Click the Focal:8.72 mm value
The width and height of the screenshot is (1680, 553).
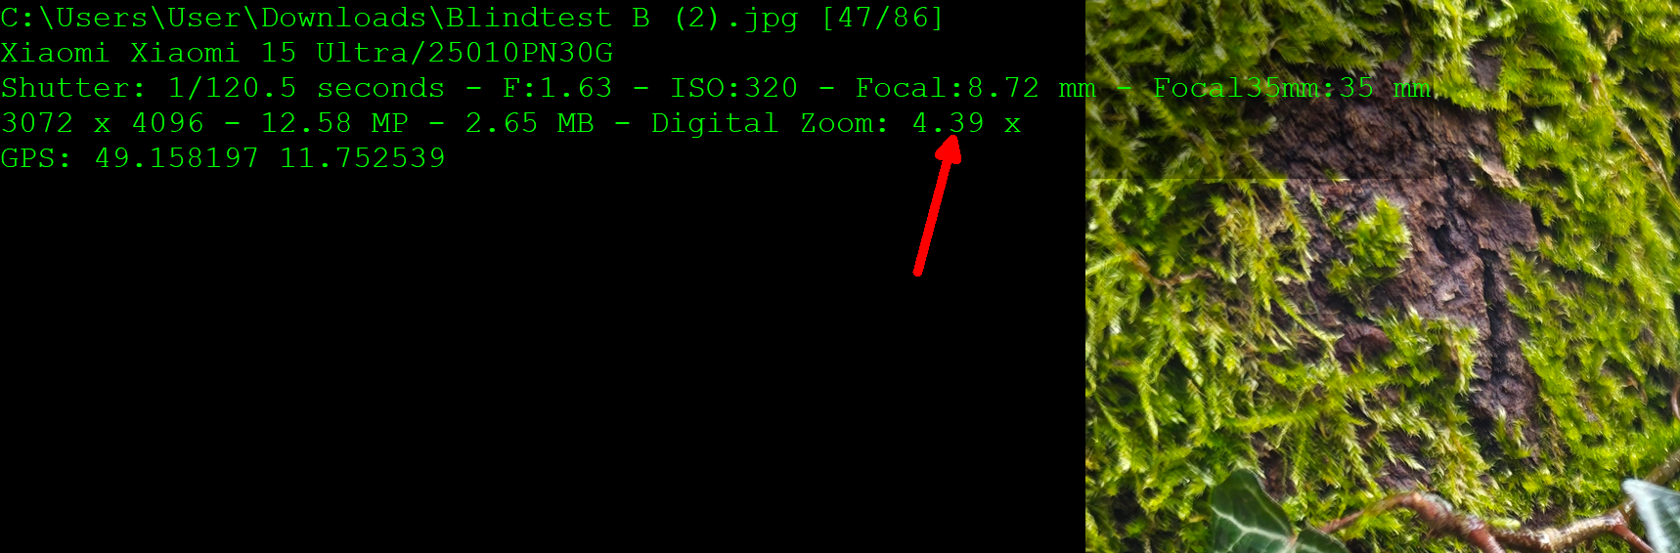(976, 88)
